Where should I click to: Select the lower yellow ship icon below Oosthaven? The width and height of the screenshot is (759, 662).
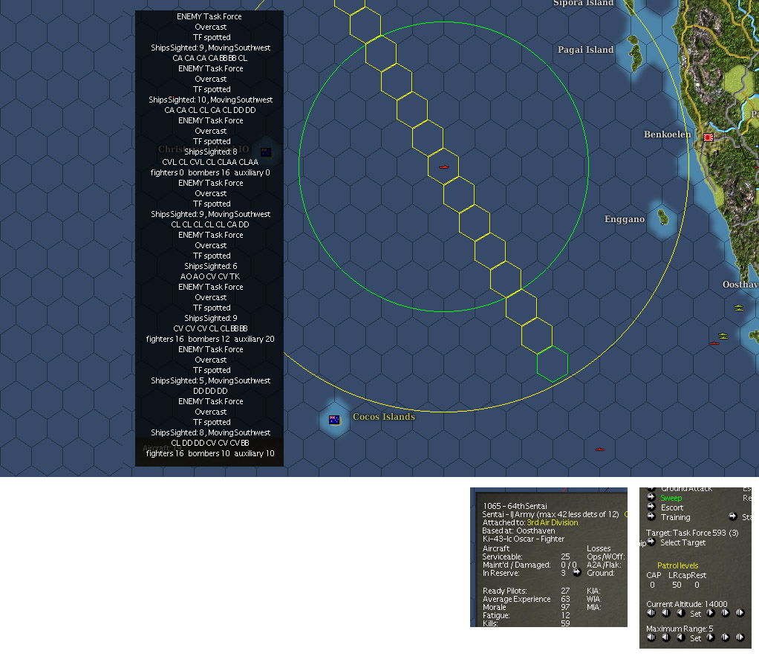tap(723, 336)
